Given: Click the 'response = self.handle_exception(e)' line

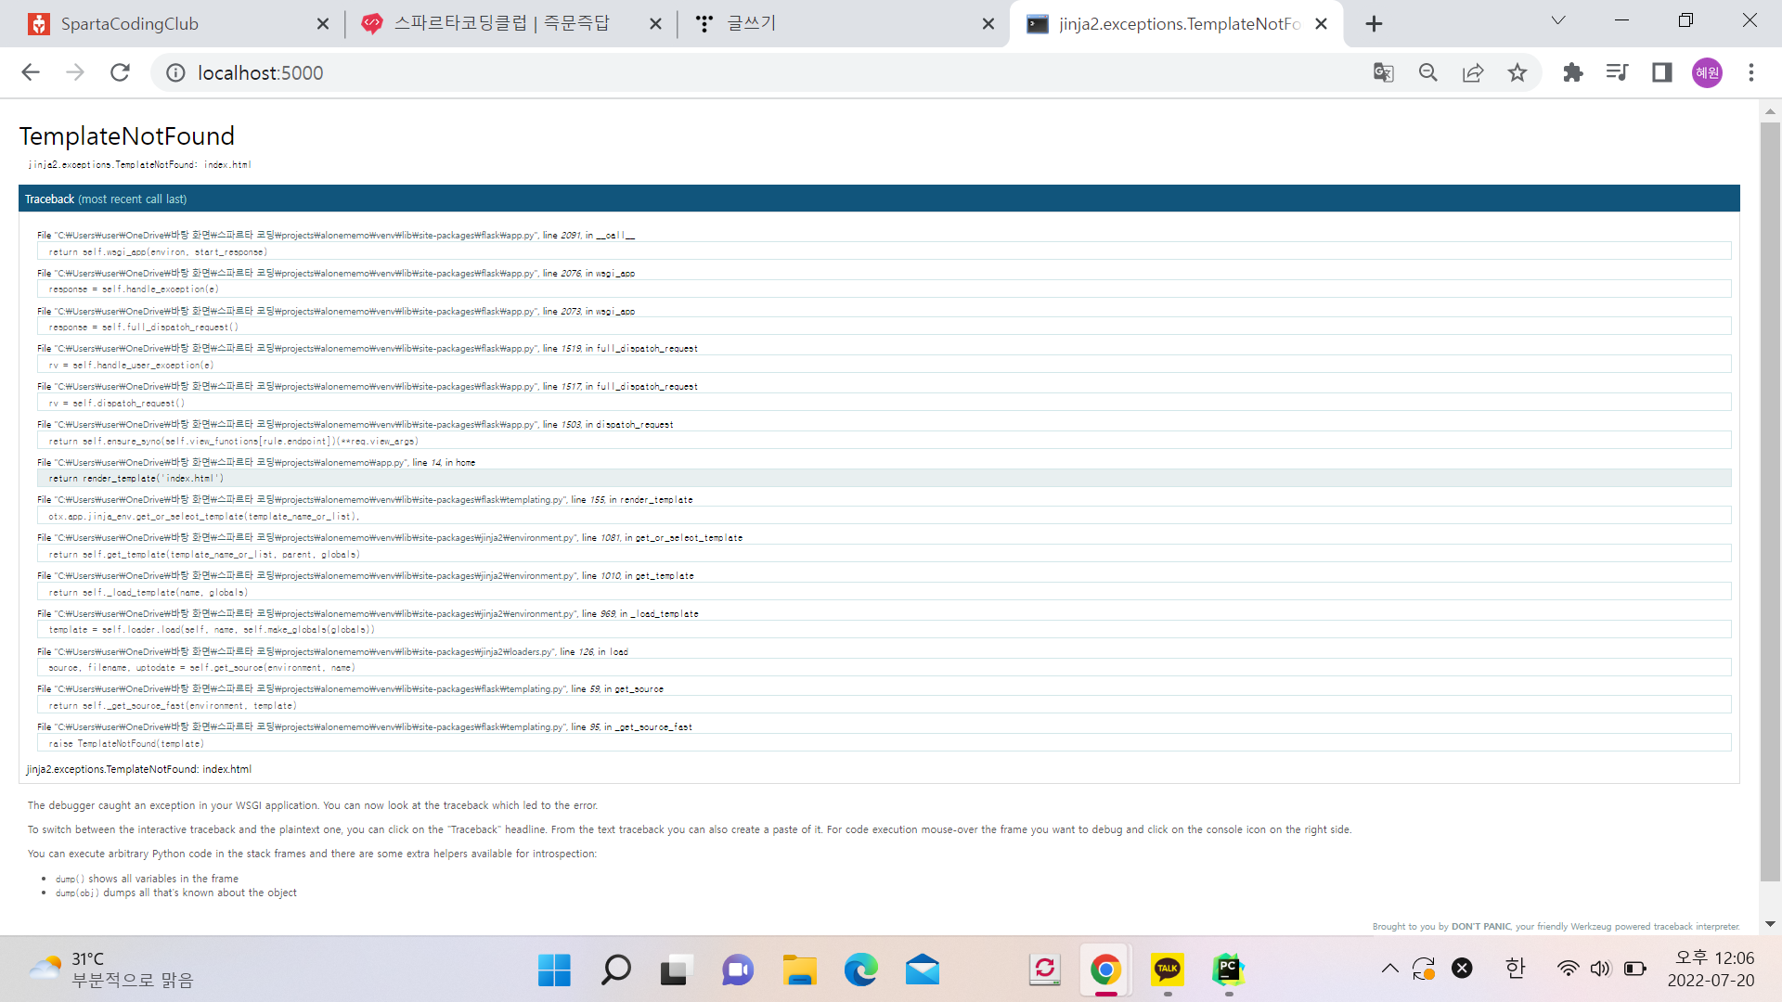Looking at the screenshot, I should pos(884,289).
